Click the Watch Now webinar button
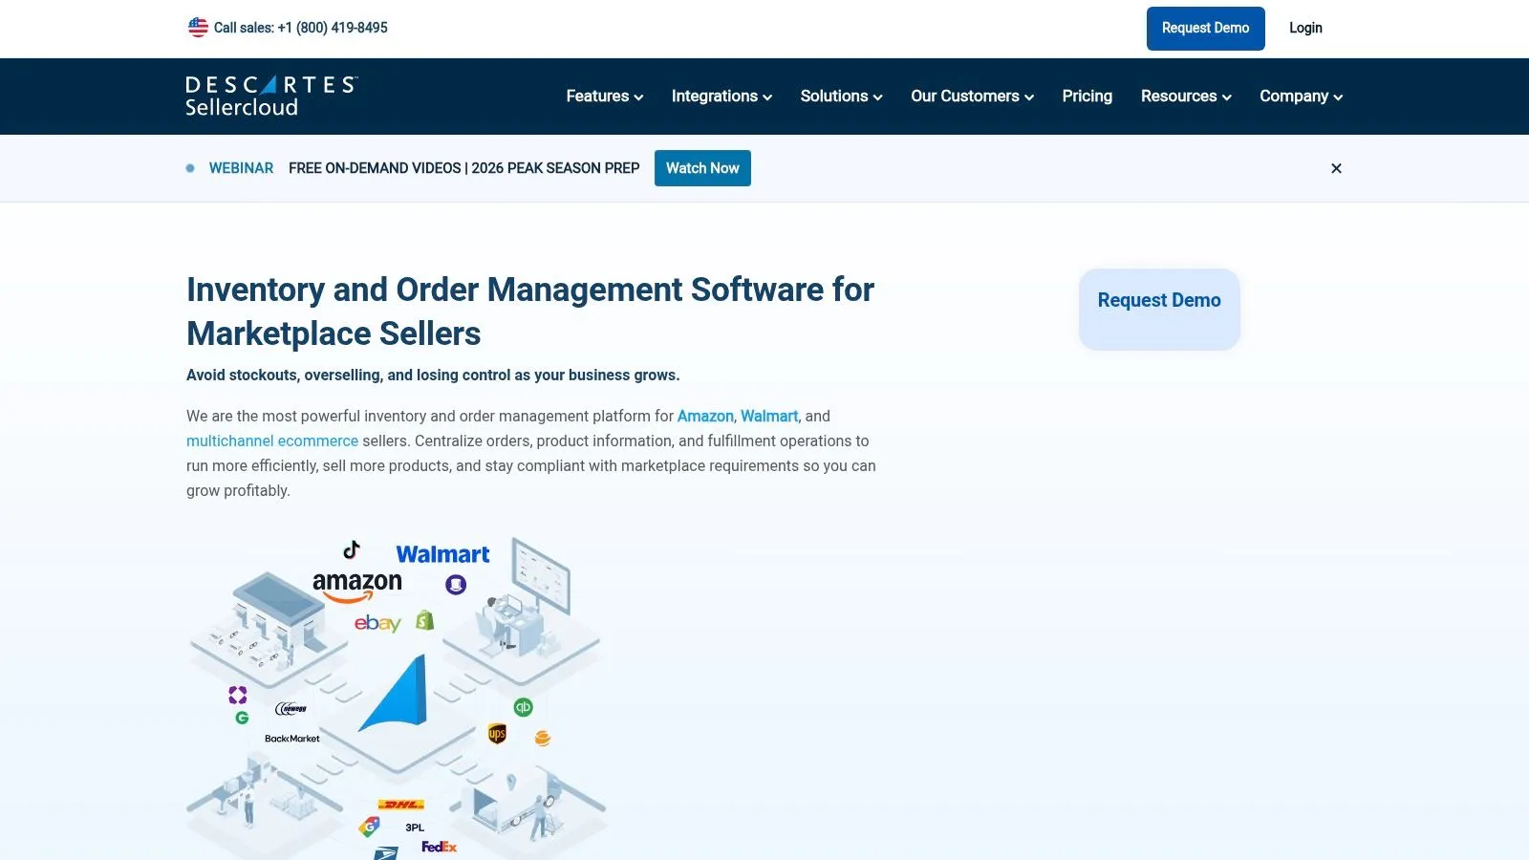1529x860 pixels. coord(702,168)
